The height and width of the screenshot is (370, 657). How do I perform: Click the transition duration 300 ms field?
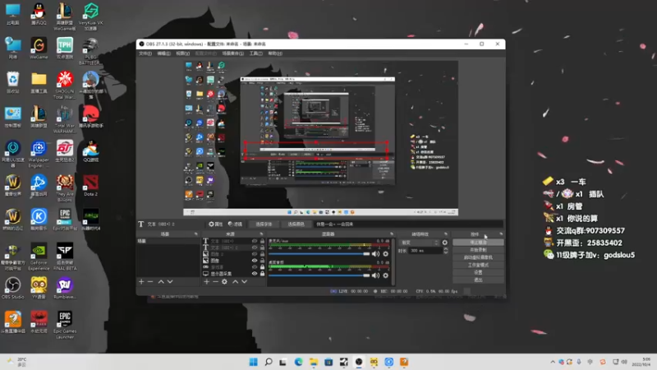tap(425, 251)
